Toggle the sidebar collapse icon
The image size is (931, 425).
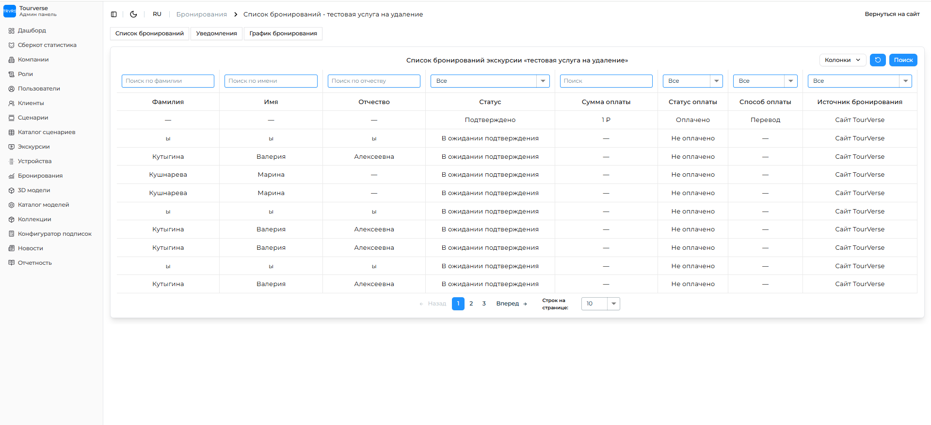pyautogui.click(x=114, y=15)
